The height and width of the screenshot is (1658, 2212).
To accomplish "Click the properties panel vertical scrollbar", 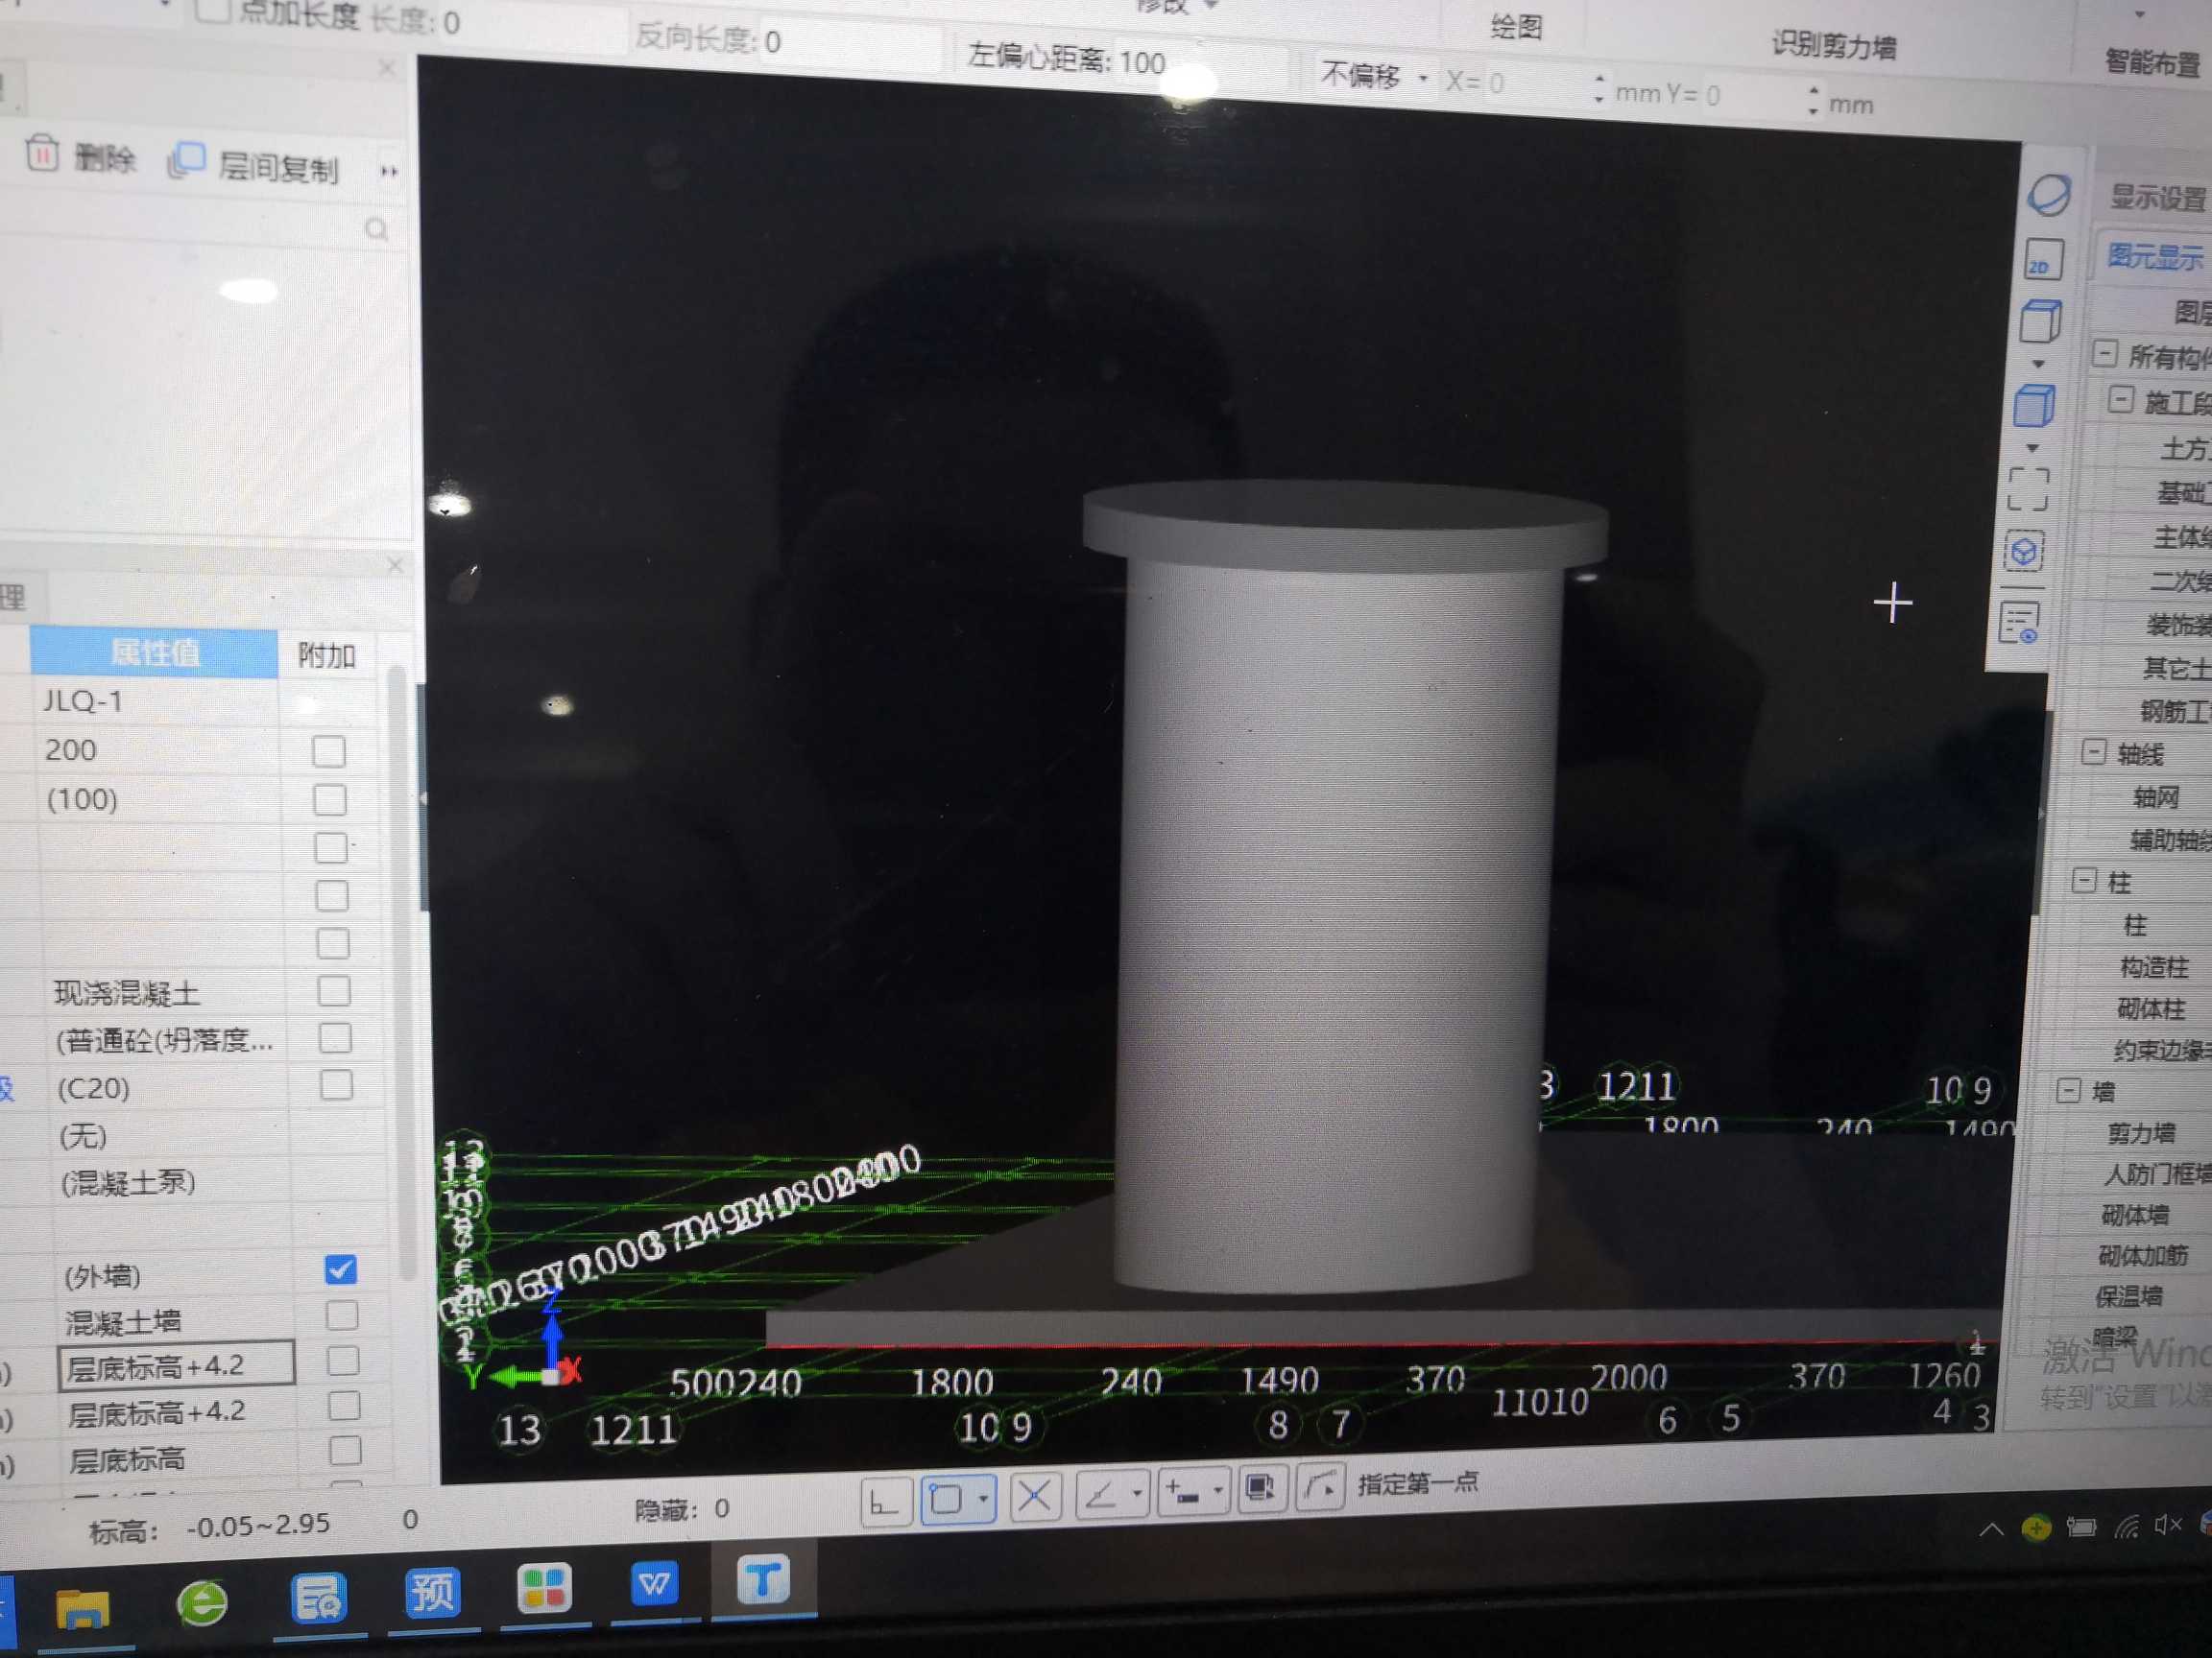I will (x=403, y=969).
